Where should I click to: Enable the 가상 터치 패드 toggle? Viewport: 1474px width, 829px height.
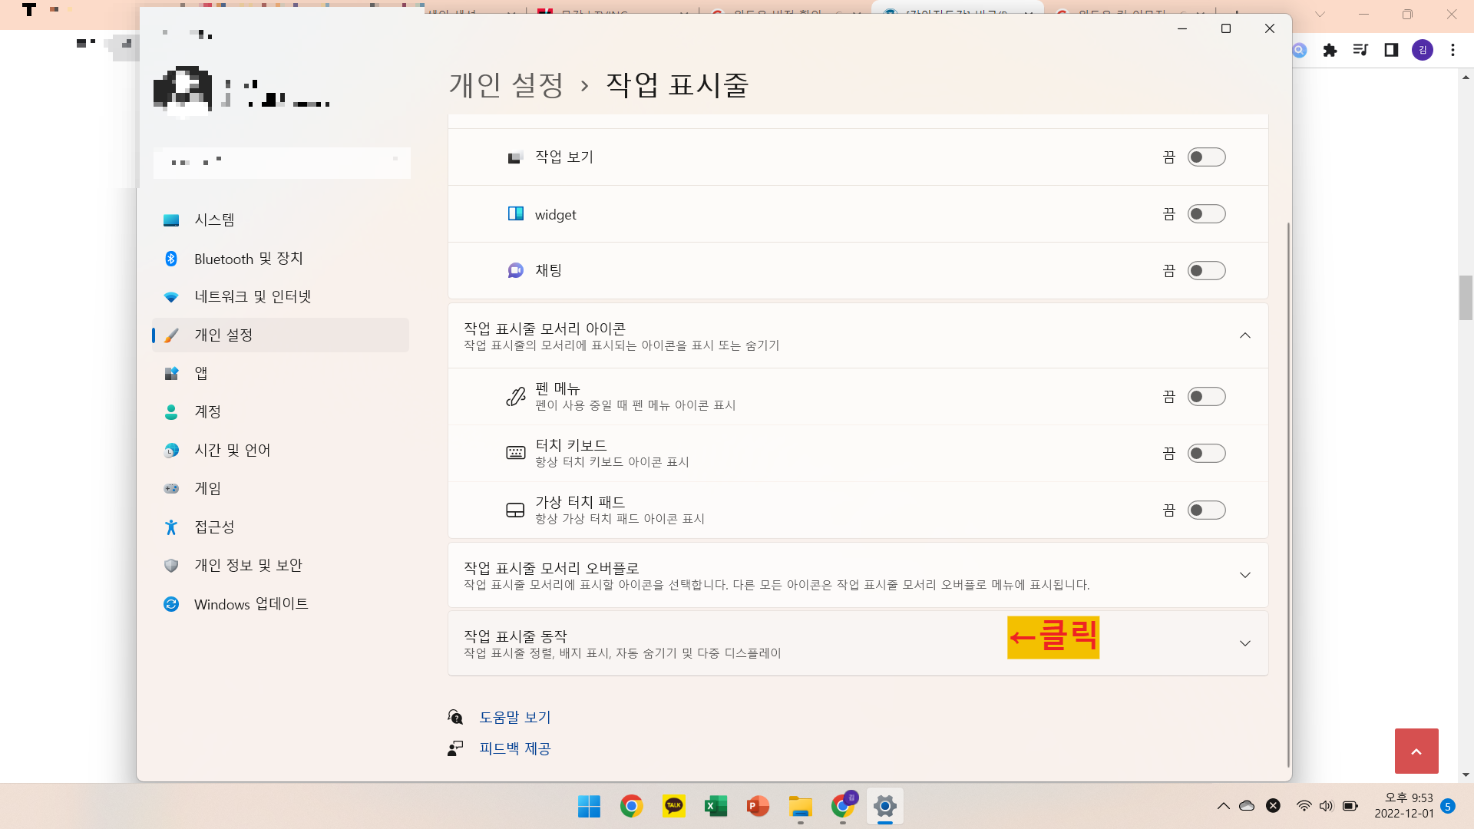point(1206,510)
